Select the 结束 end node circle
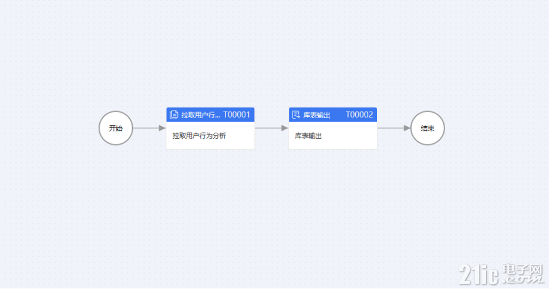549x289 pixels. tap(427, 128)
